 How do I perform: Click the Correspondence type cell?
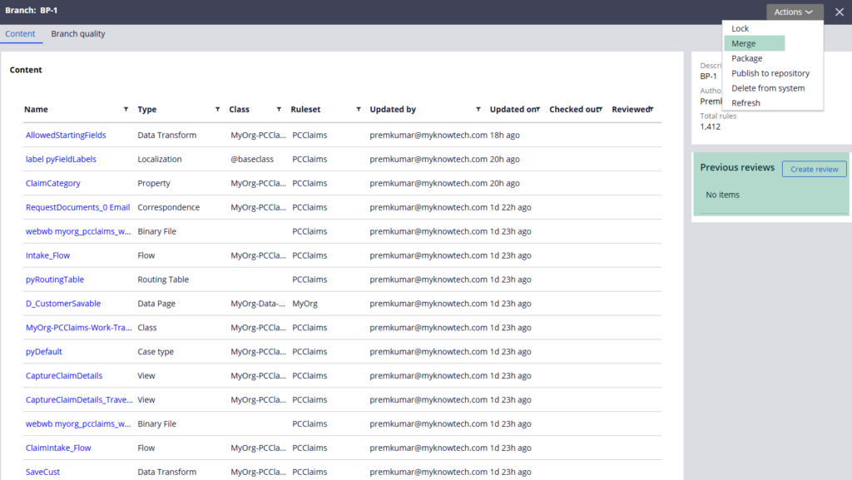pos(168,207)
